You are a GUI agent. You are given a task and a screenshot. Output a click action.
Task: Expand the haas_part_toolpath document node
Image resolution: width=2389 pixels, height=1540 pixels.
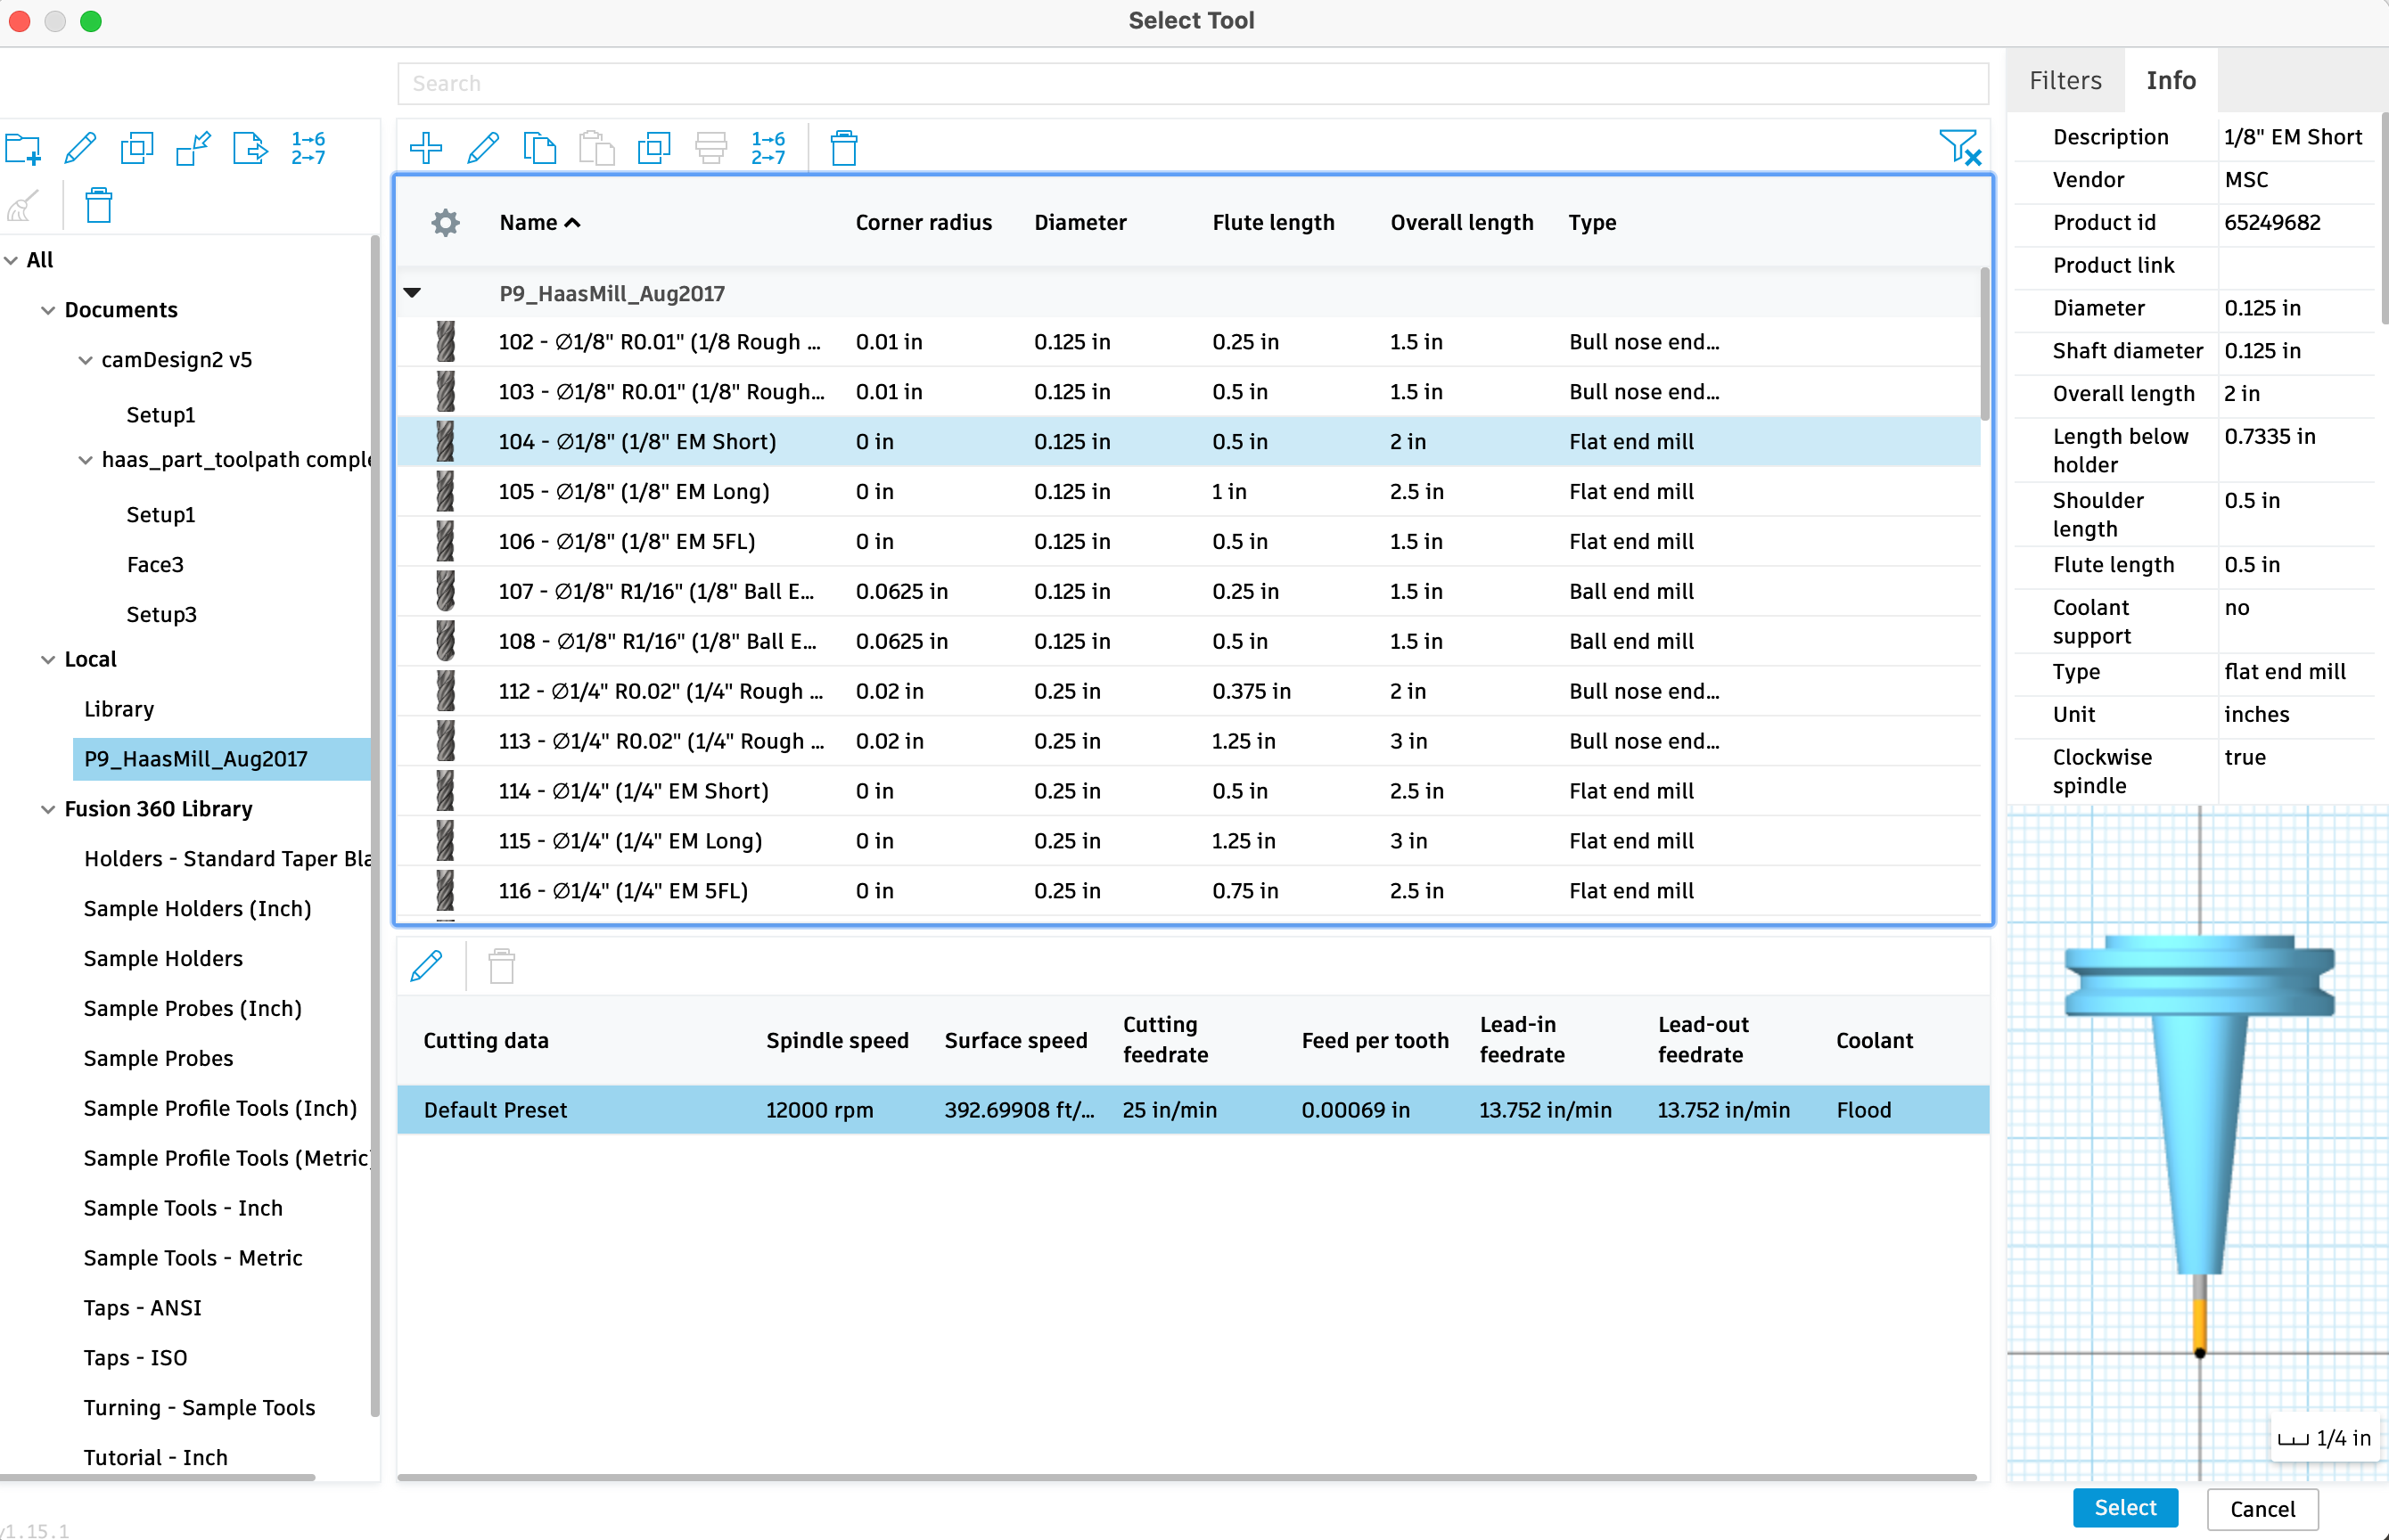point(84,460)
